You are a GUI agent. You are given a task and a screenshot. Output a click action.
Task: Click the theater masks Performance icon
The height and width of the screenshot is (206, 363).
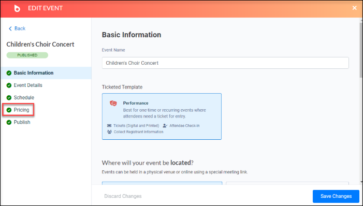(113, 103)
